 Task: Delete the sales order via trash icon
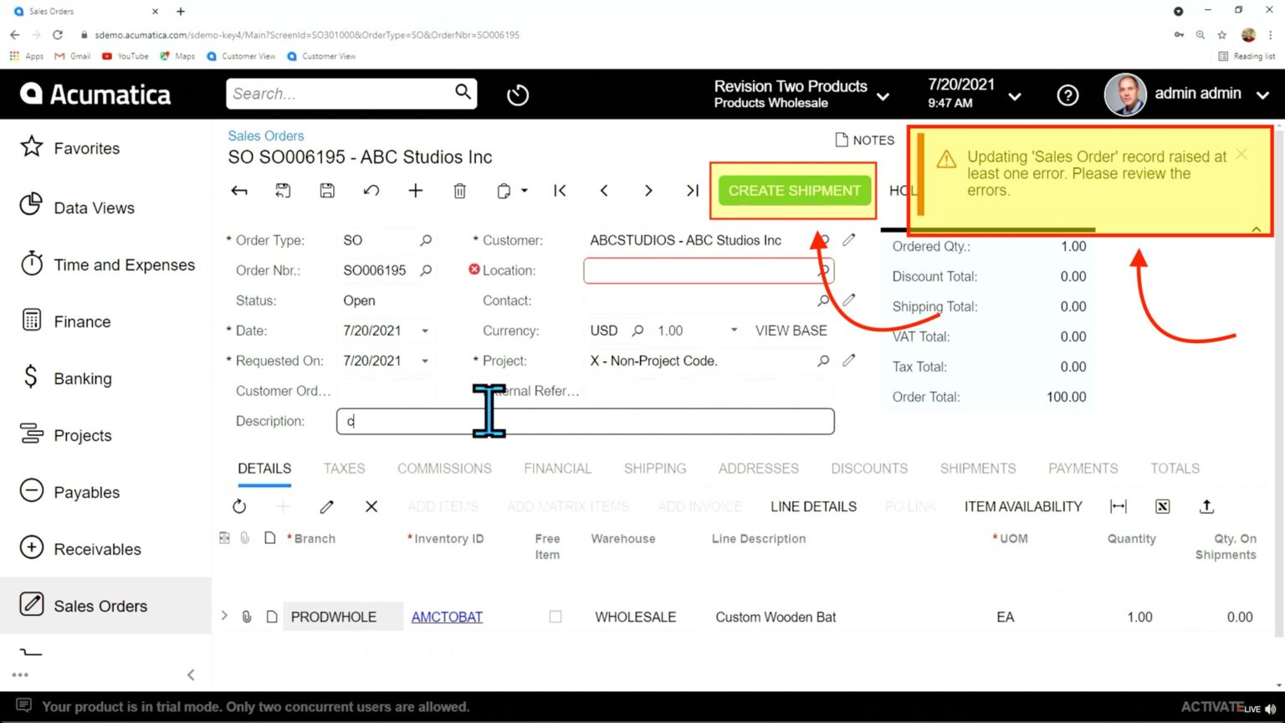click(459, 191)
